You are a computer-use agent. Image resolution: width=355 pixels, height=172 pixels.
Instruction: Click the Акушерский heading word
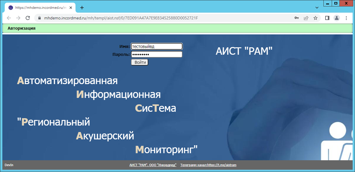(x=105, y=136)
